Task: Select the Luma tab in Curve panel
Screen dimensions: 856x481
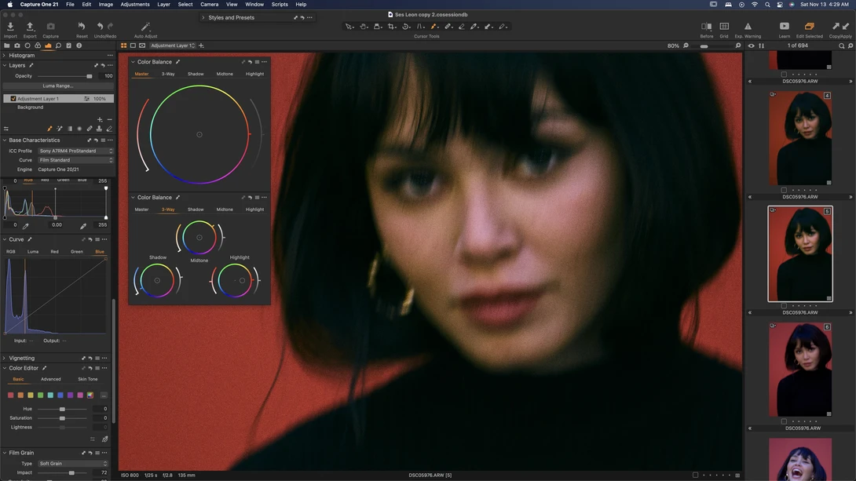Action: [33, 251]
